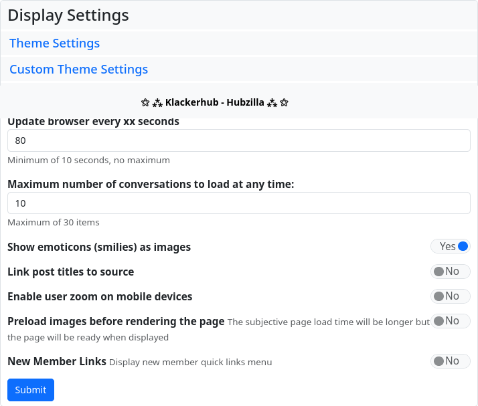Viewport: 478px width, 406px height.
Task: Click the Display Settings heading
Action: point(68,15)
